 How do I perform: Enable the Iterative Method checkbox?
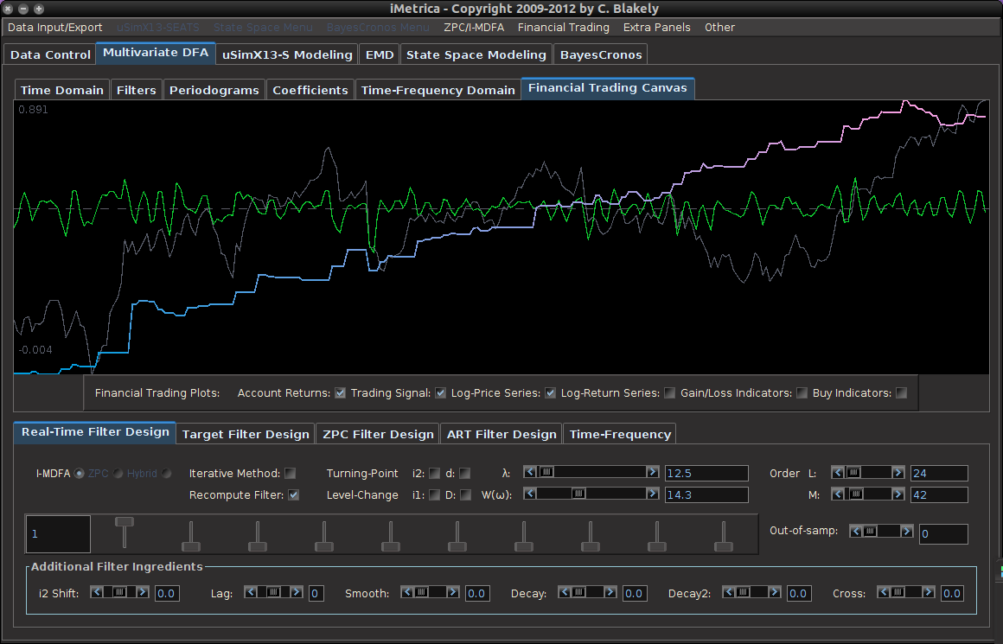pyautogui.click(x=291, y=474)
